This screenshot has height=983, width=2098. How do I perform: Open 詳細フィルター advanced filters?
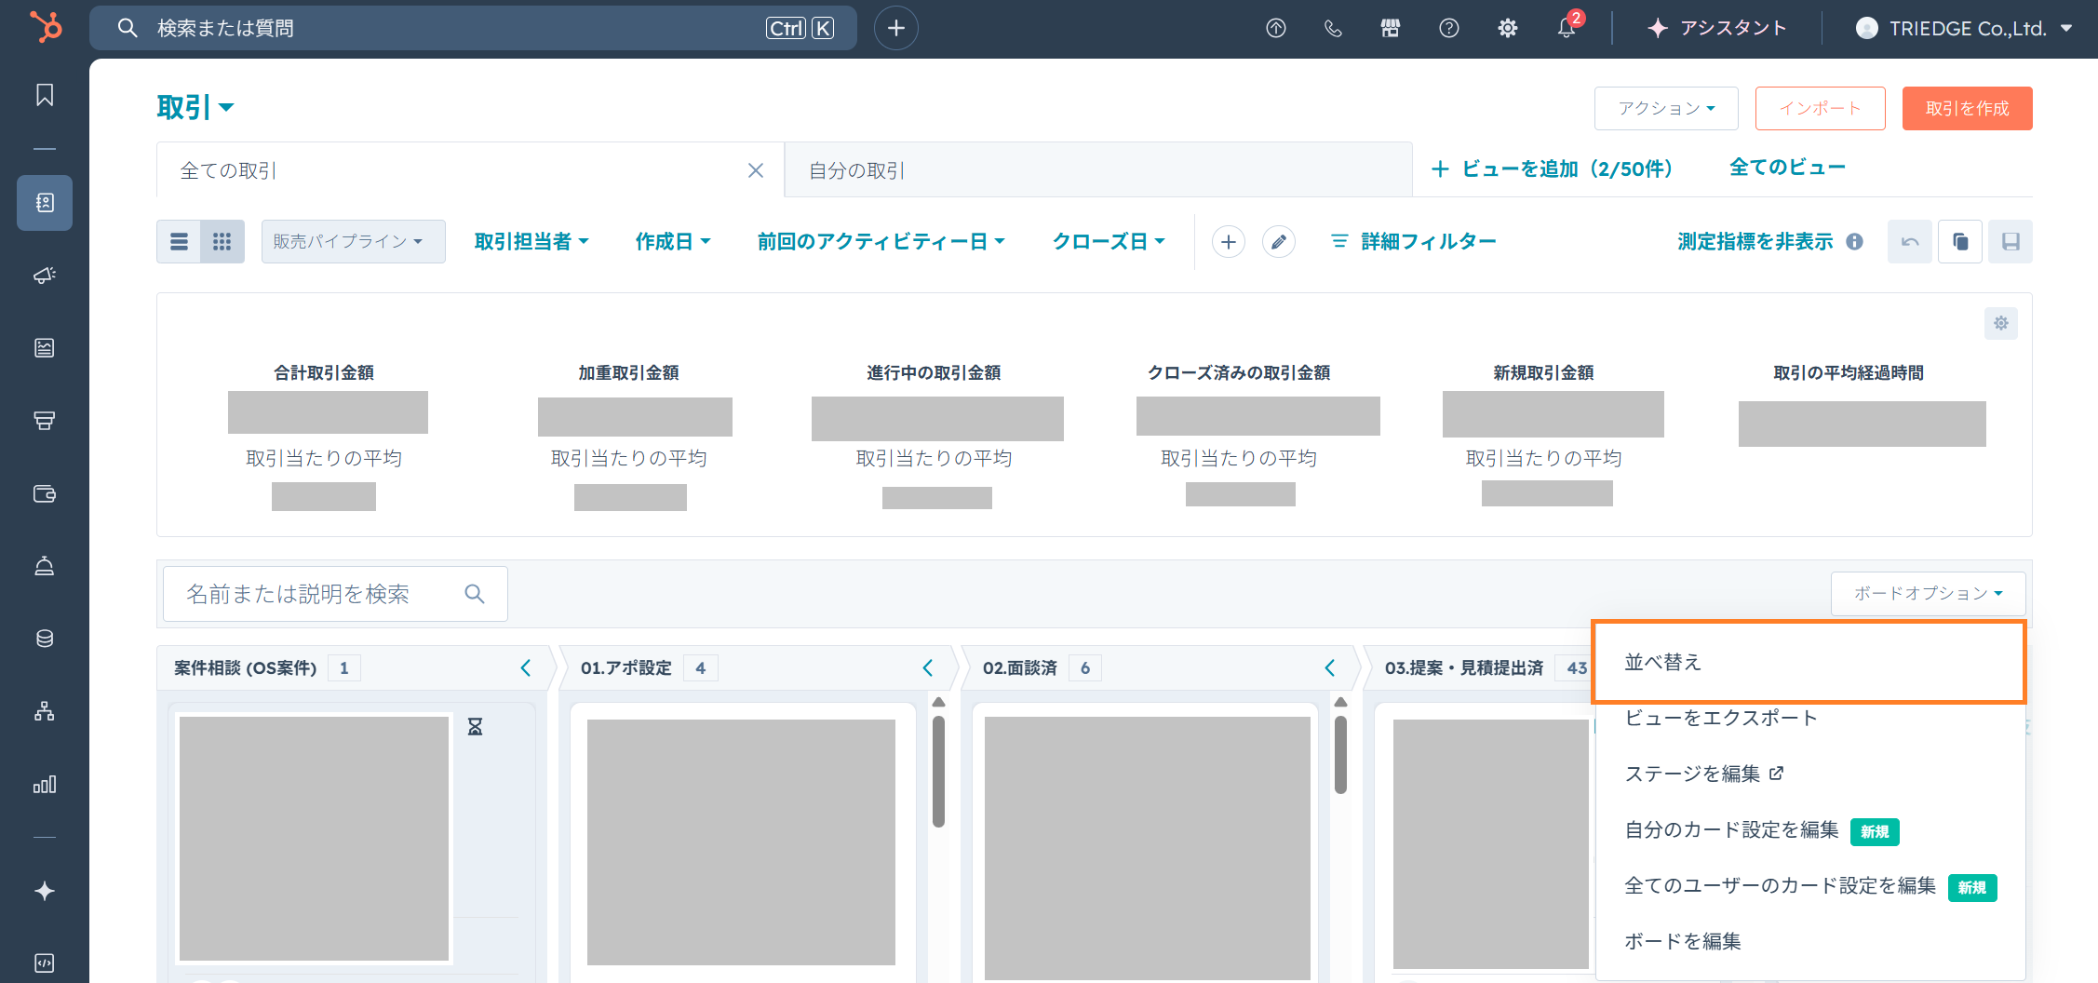(1415, 242)
